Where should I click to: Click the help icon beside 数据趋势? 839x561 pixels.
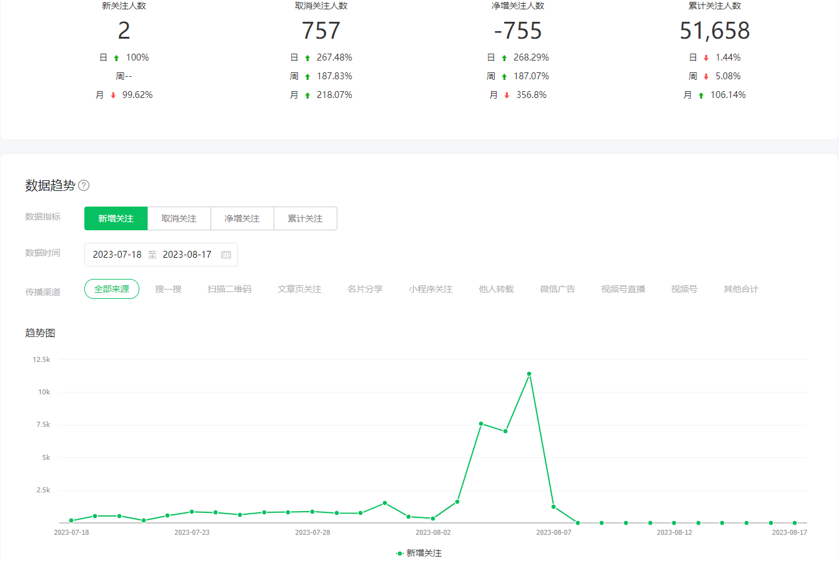[84, 185]
